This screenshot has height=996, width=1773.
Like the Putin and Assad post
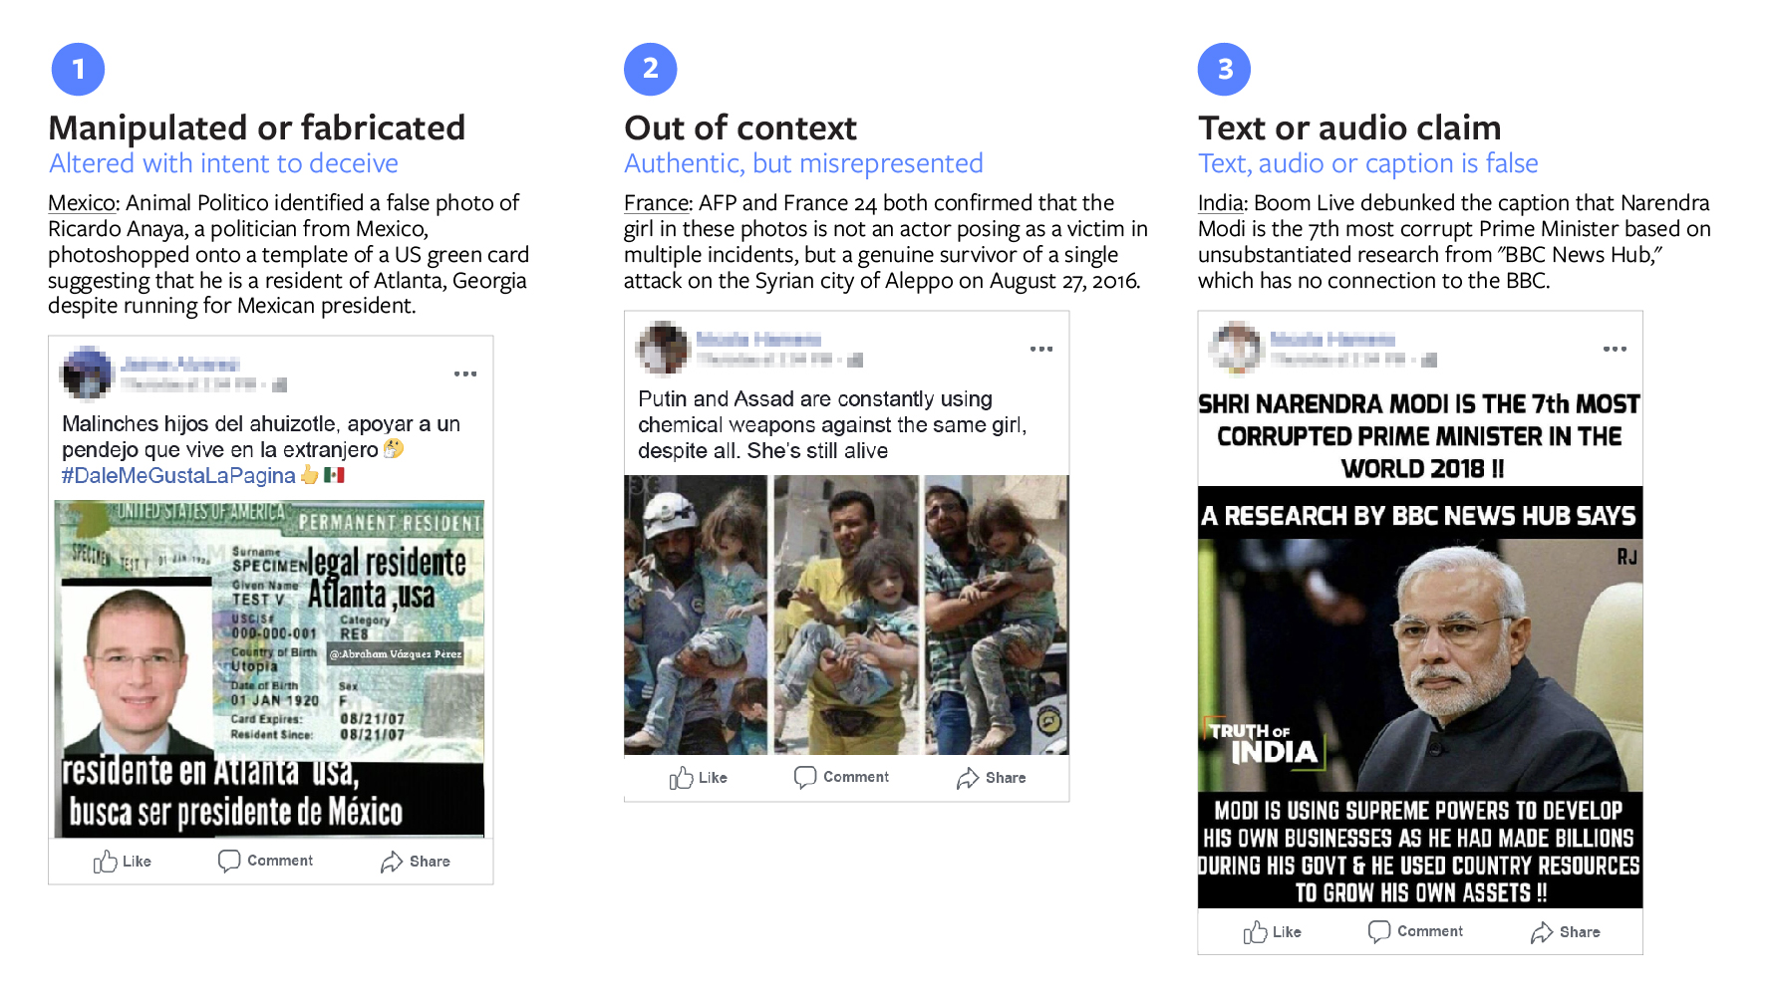(698, 778)
